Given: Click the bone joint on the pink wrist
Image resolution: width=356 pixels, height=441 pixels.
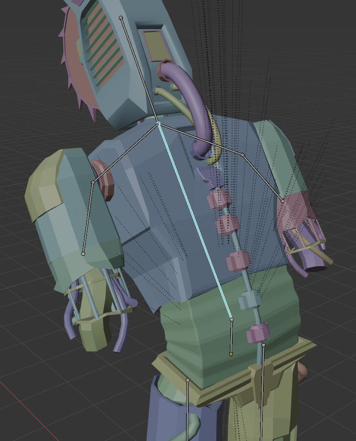Looking at the screenshot, I should 283,201.
